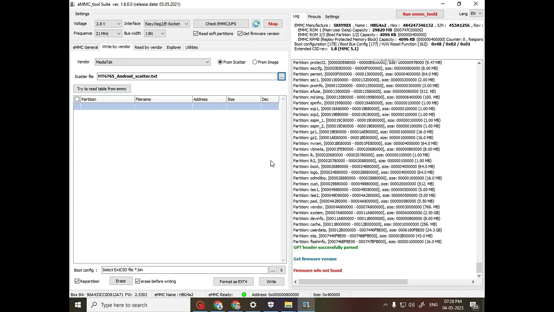Viewport: 554px width, 312px height.
Task: Click the Filename column header
Action: (x=163, y=99)
